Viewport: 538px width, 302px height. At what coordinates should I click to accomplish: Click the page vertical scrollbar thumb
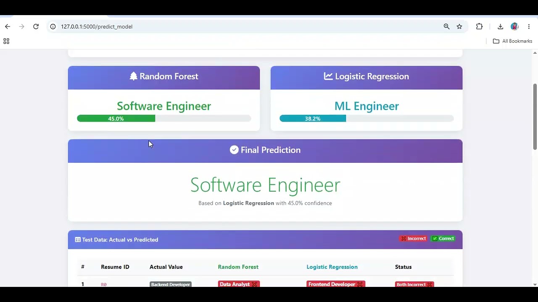pyautogui.click(x=535, y=117)
